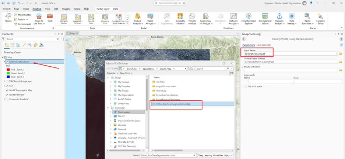Select the Map view tab
345x159 pixels.
point(73,33)
